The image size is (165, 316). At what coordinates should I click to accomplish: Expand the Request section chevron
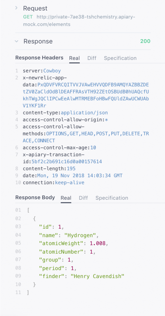click(17, 8)
